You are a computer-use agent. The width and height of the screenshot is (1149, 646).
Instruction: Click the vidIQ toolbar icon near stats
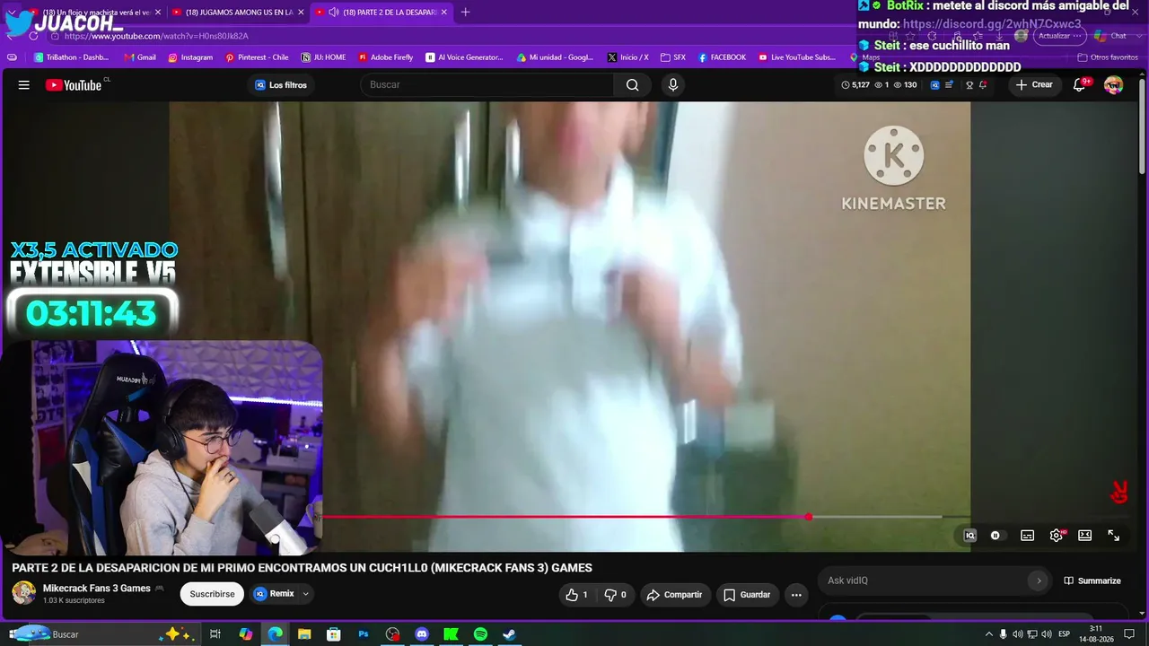pos(934,85)
